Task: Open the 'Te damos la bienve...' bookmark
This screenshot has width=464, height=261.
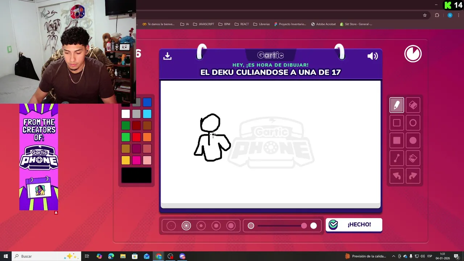Action: pyautogui.click(x=158, y=24)
